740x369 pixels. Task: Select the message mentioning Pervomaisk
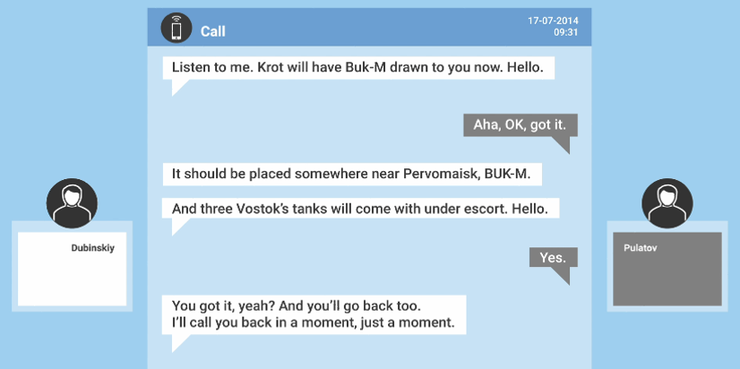[357, 173]
